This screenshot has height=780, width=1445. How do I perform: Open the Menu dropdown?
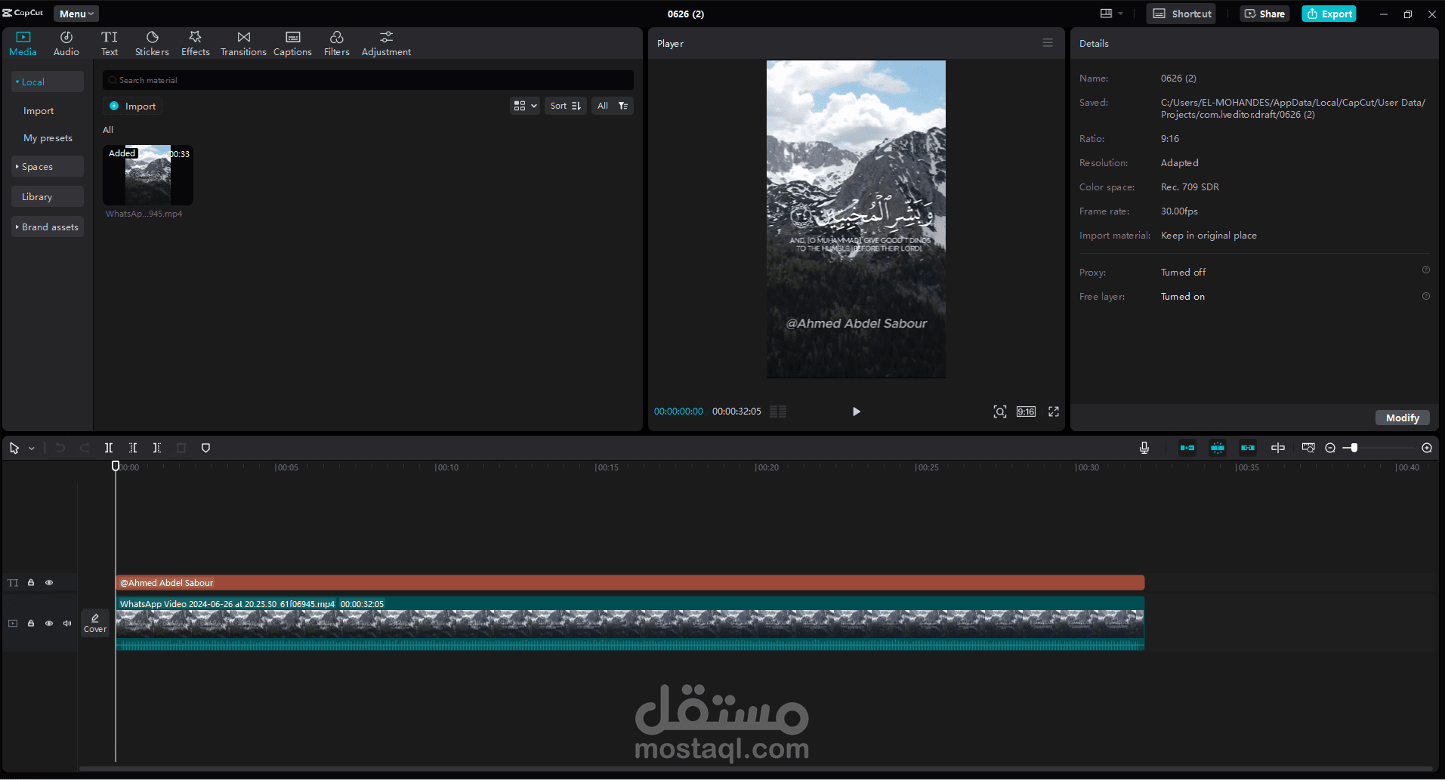(x=76, y=14)
